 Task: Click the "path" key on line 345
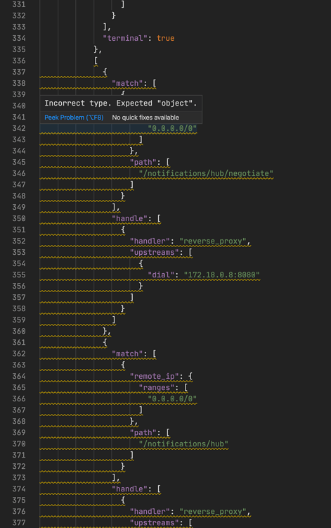143,163
